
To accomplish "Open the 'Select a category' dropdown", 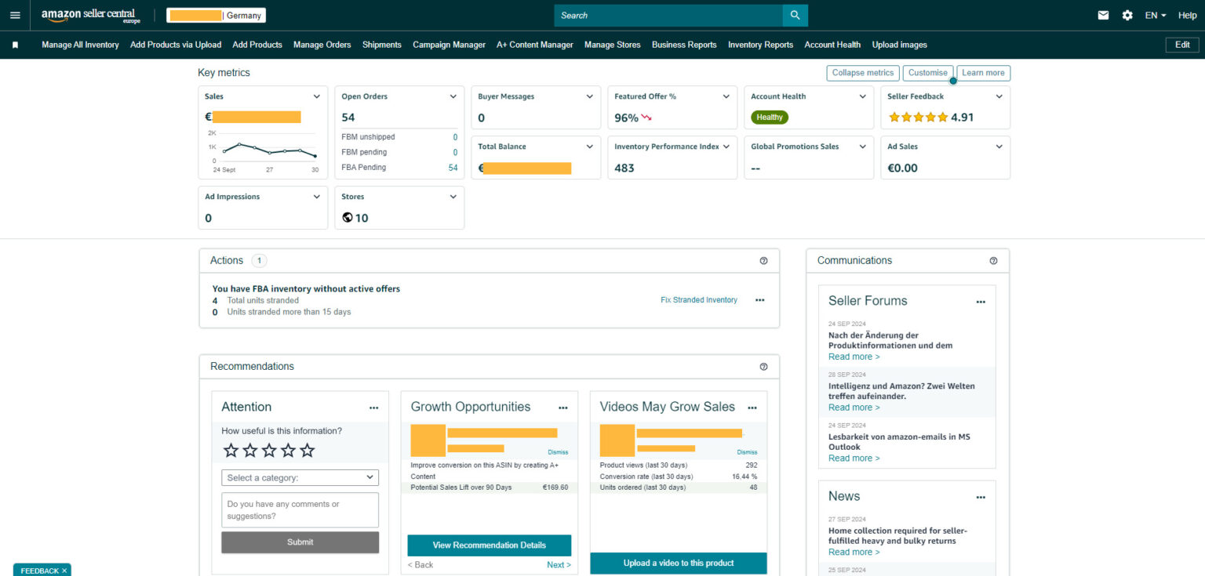I will coord(300,477).
